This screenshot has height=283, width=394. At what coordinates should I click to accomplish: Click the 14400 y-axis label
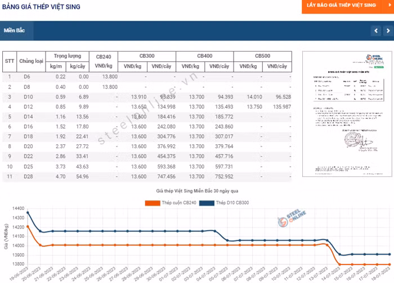[x=19, y=208]
